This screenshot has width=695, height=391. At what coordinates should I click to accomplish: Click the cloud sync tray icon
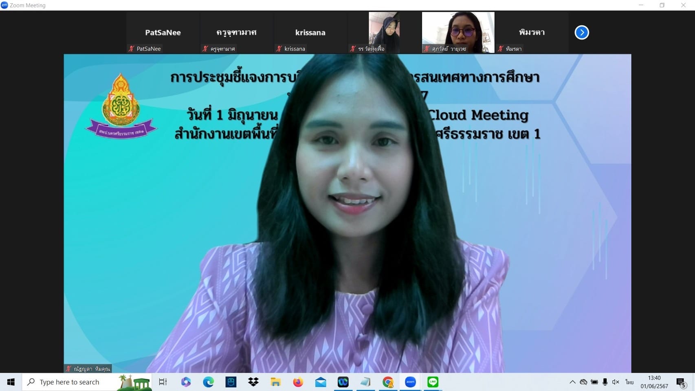(x=583, y=382)
